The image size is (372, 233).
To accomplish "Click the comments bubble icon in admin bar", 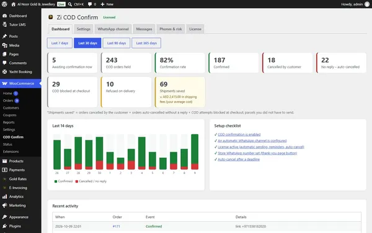I will [x=90, y=4].
